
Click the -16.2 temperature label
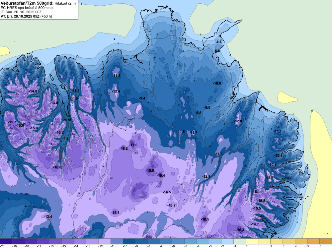59,133
